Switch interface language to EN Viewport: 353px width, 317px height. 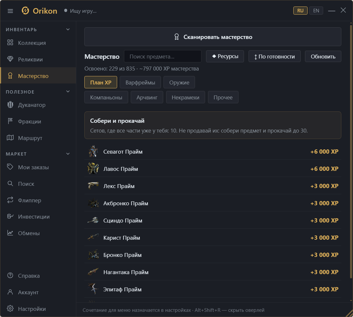pyautogui.click(x=316, y=11)
